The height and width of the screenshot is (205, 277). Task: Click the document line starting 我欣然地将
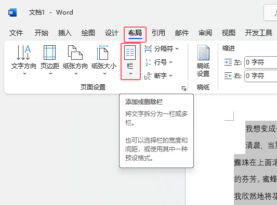(x=256, y=196)
